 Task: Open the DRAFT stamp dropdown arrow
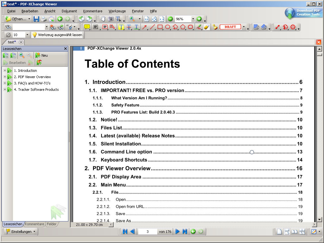click(x=244, y=27)
